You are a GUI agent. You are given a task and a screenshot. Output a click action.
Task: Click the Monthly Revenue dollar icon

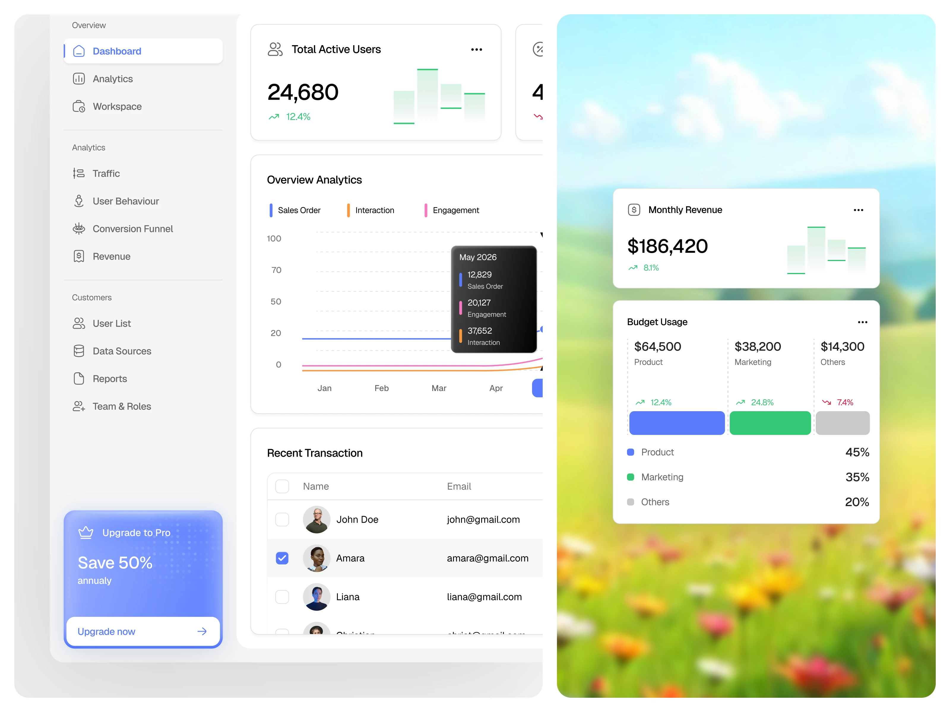[x=634, y=210]
